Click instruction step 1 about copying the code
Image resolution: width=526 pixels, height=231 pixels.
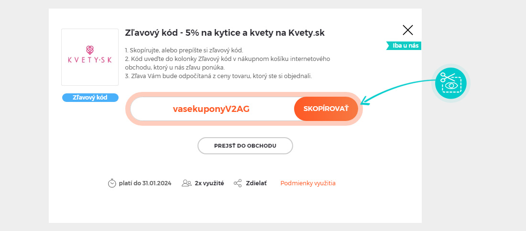coord(184,50)
